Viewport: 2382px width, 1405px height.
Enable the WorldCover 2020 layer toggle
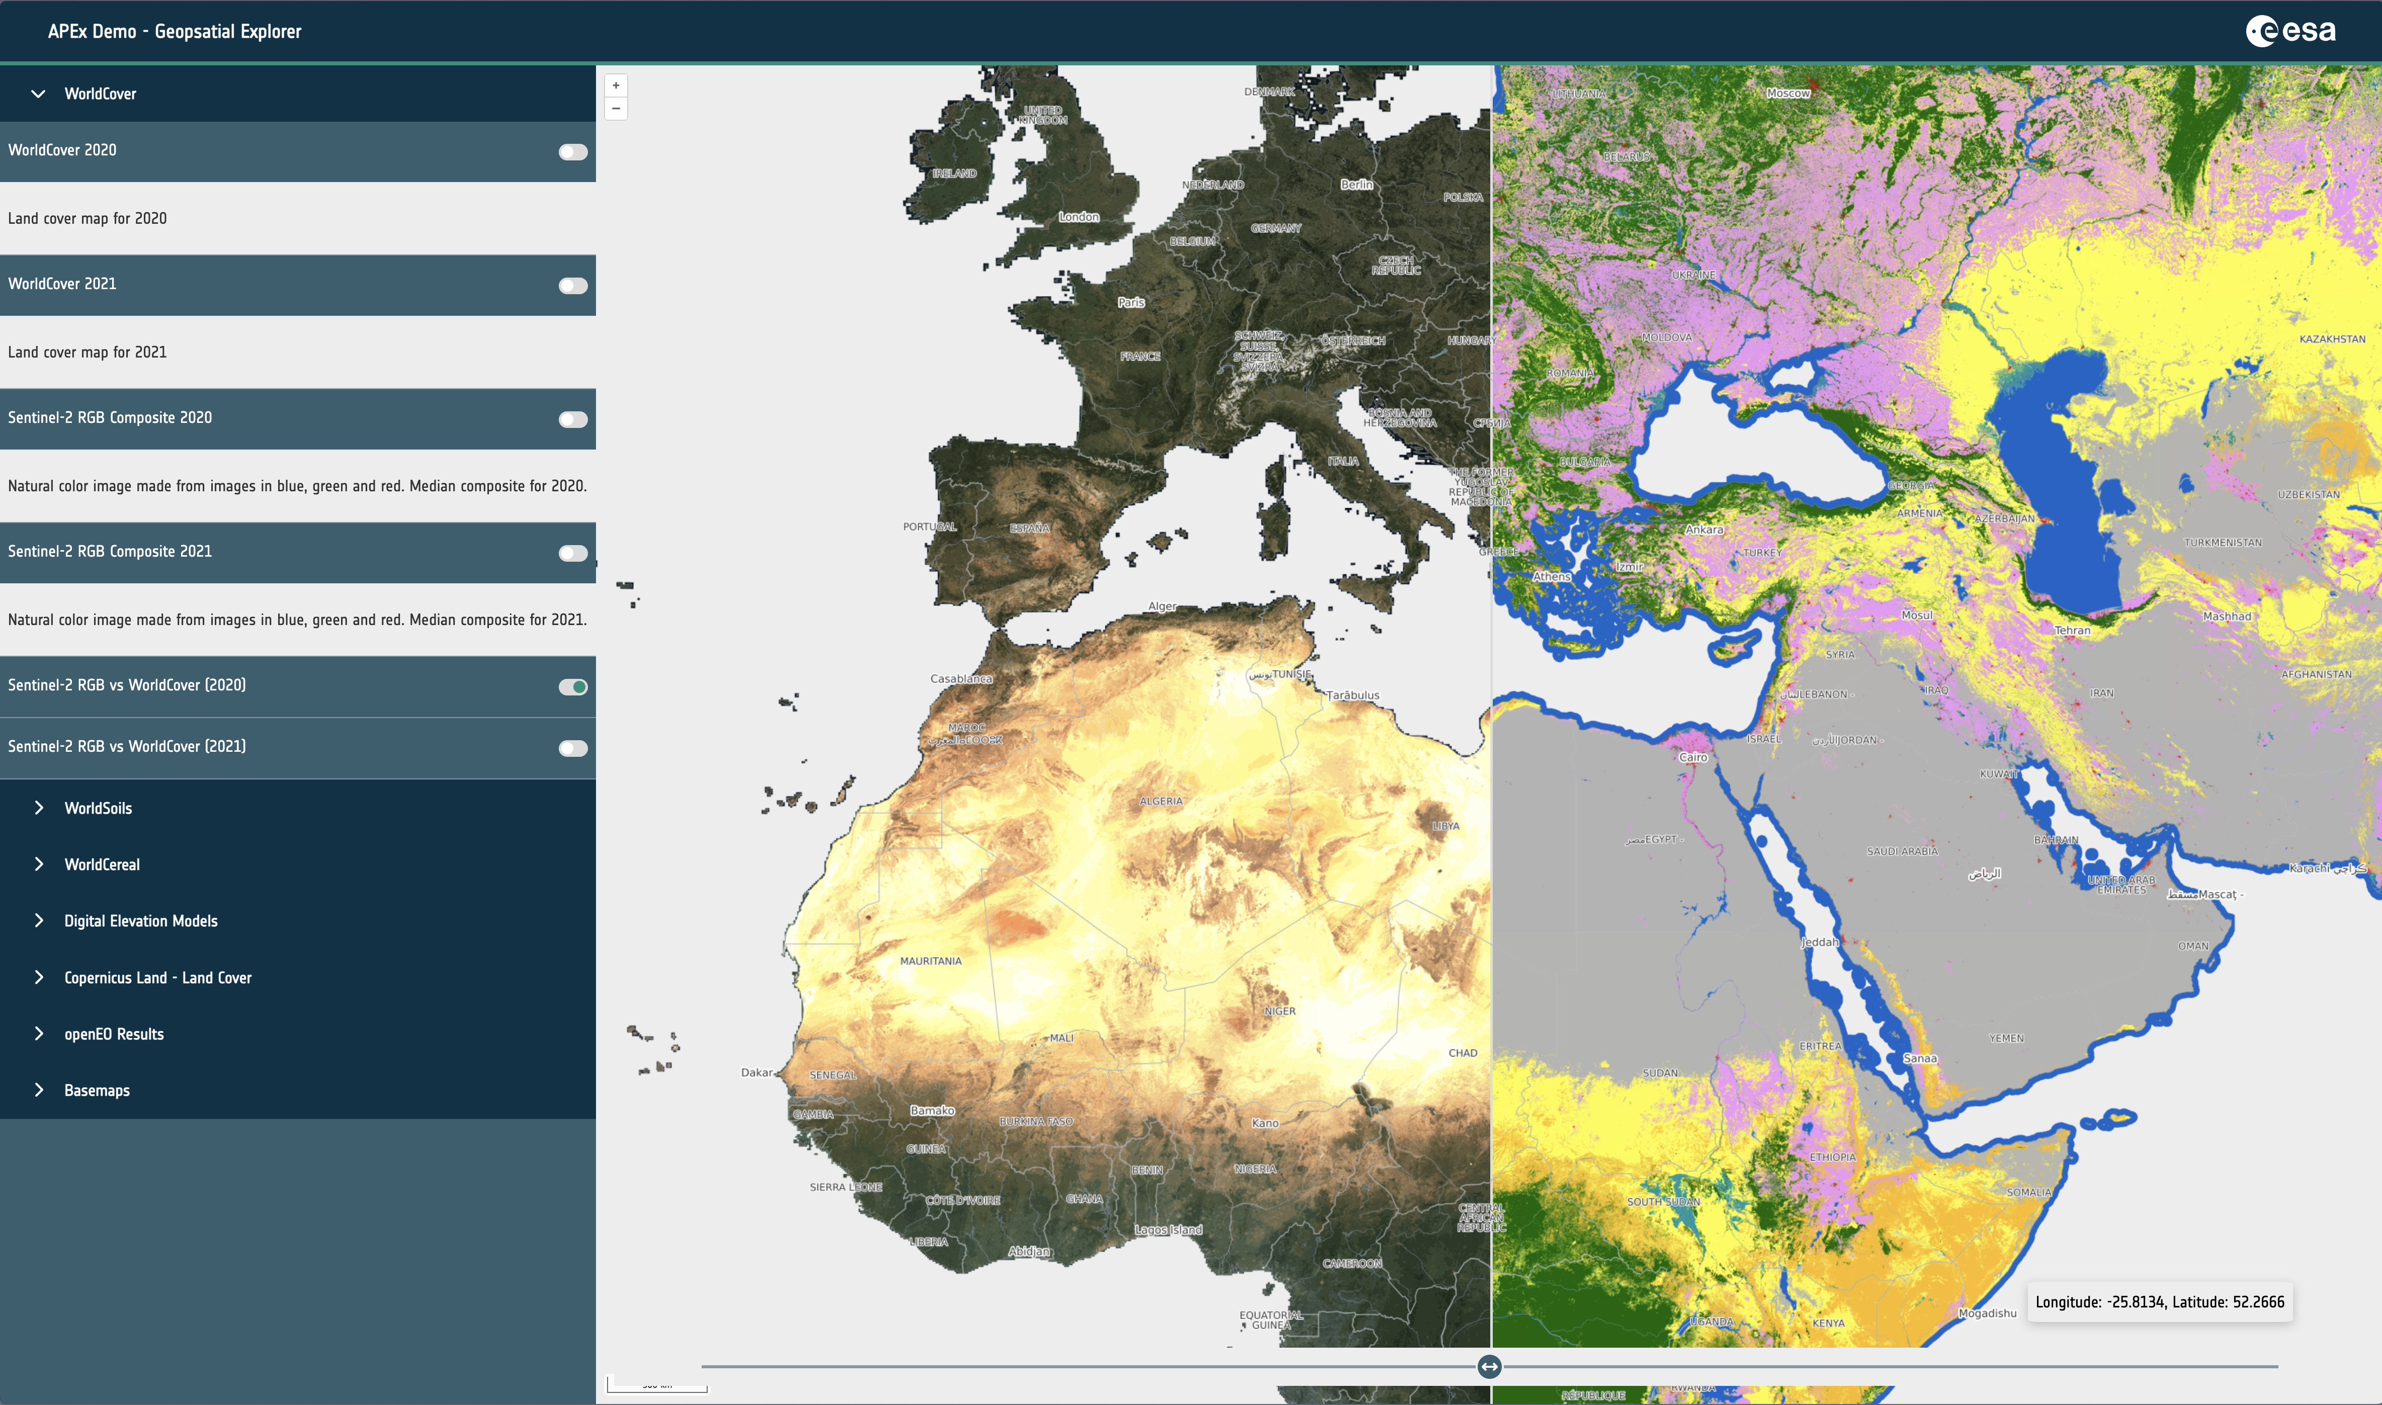click(573, 151)
